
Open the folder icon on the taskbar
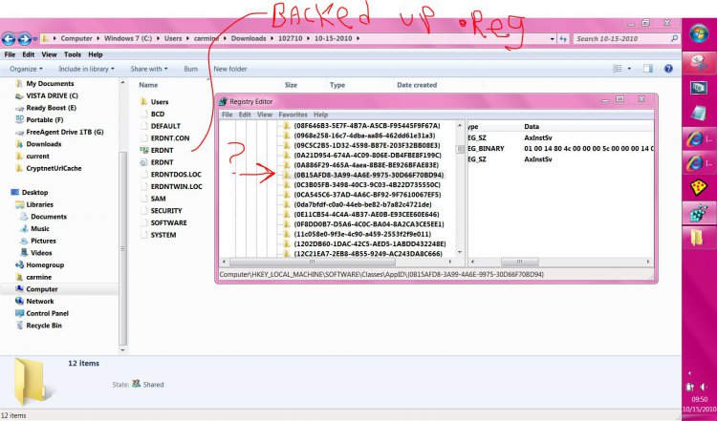coord(698,239)
